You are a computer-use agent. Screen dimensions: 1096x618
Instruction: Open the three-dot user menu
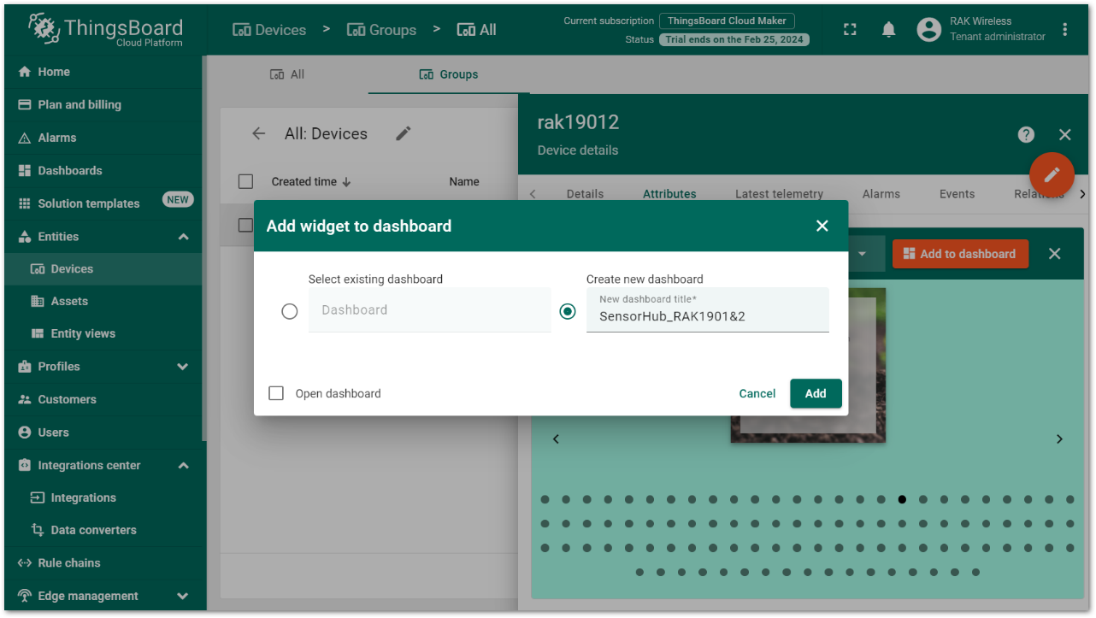(x=1065, y=30)
